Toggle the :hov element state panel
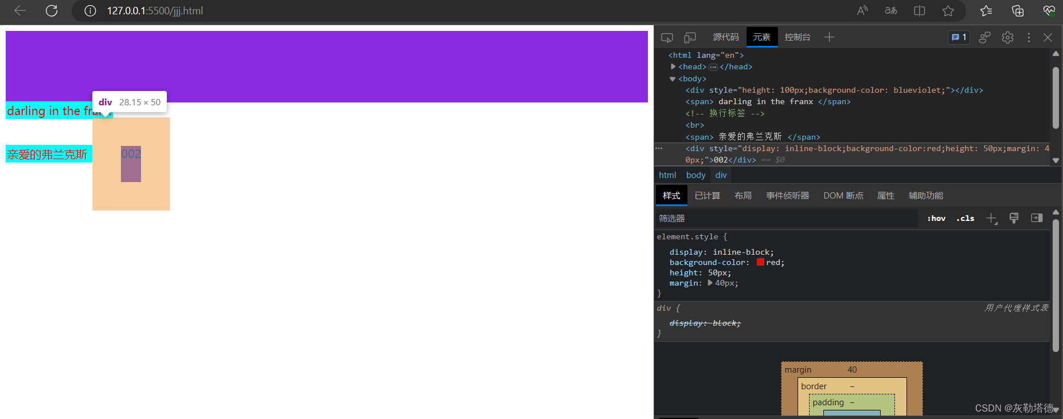The image size is (1063, 419). tap(936, 218)
